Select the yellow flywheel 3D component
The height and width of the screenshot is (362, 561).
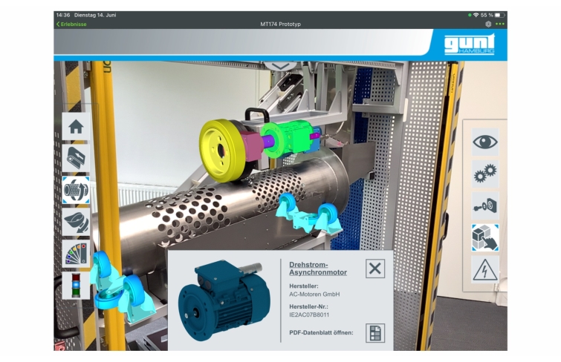pos(221,151)
